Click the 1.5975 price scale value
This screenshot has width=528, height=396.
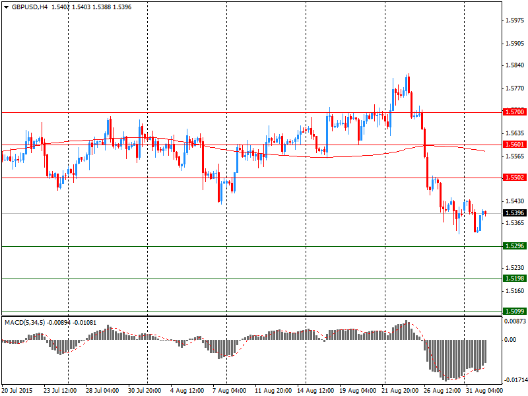pyautogui.click(x=515, y=20)
